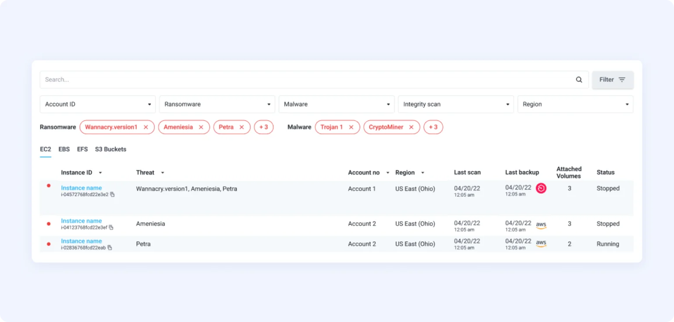Remove the CryptoMiner malware chip
The image size is (674, 322).
click(x=411, y=127)
